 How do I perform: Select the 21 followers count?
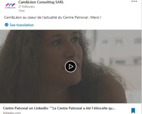[x=26, y=7]
